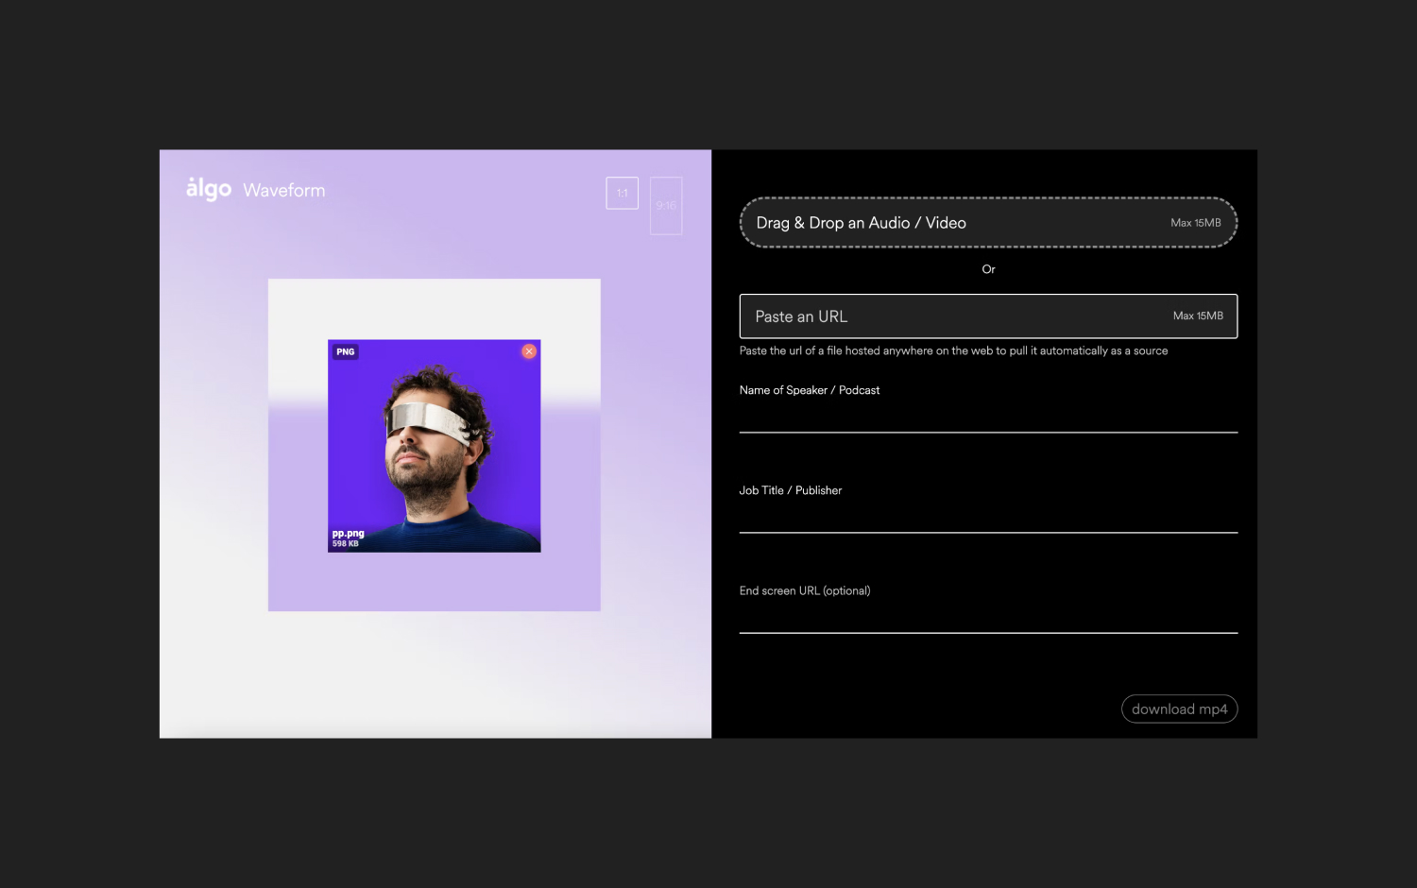Screen dimensions: 1417x888
Task: Click the pp.png image thumbnail
Action: pos(434,445)
